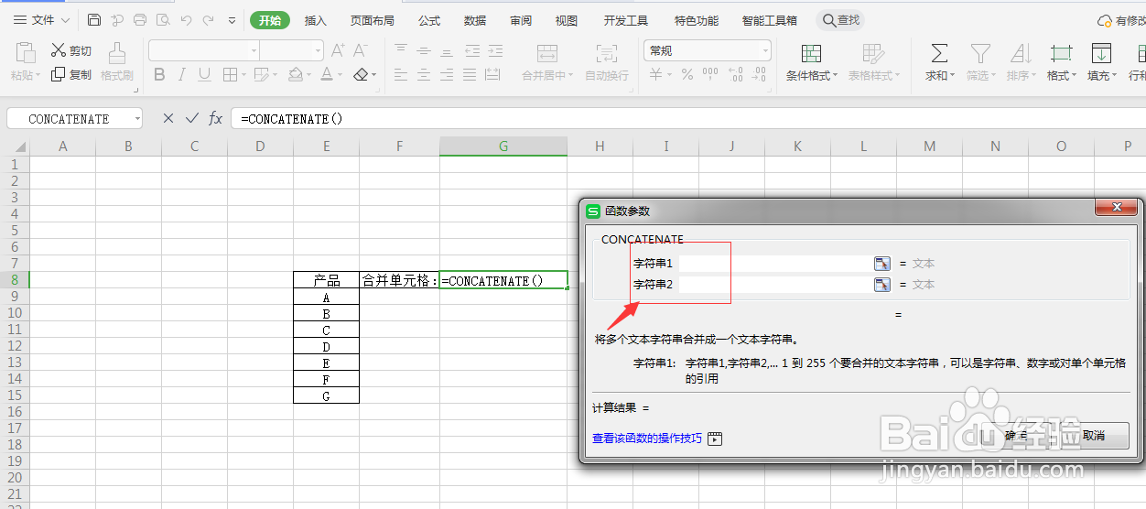Viewport: 1146px width, 509px height.
Task: Click the Undo arrow icon
Action: coord(186,19)
